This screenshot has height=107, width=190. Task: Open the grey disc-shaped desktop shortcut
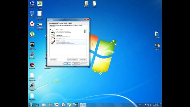32,56
